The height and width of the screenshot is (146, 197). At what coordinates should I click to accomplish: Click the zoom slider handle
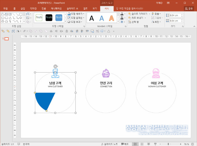[x=168, y=144]
